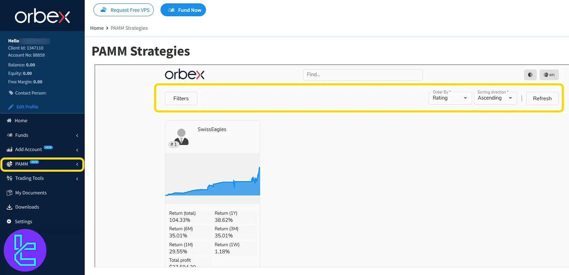Click the Filters button

[181, 98]
